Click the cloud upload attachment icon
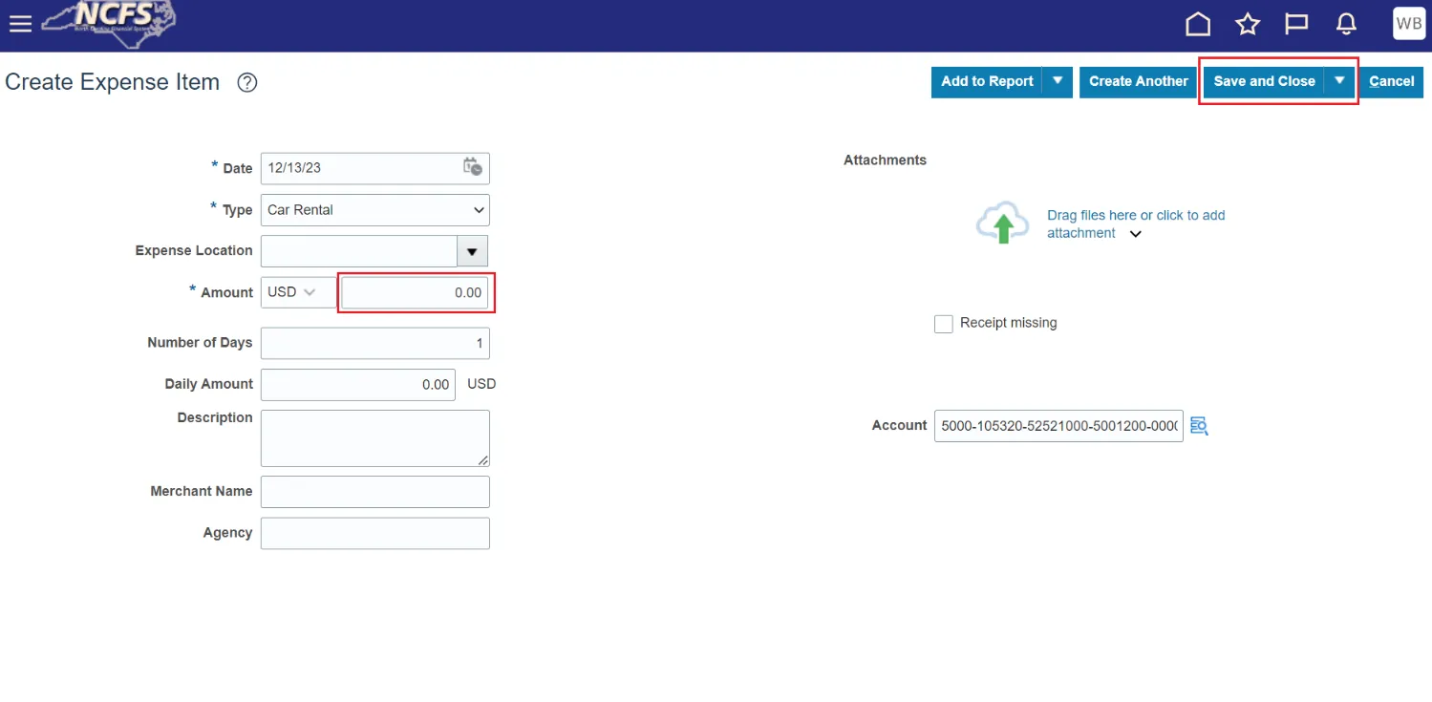 1001,224
